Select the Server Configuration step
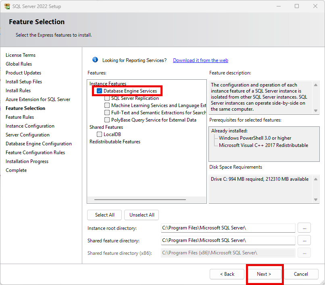Viewport: 325px width, 285px height. (27, 135)
